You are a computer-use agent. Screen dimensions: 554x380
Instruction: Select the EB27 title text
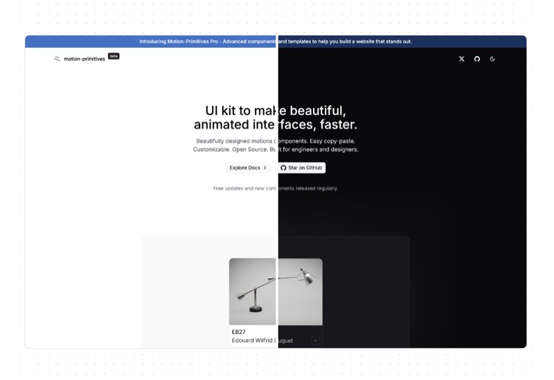click(238, 332)
